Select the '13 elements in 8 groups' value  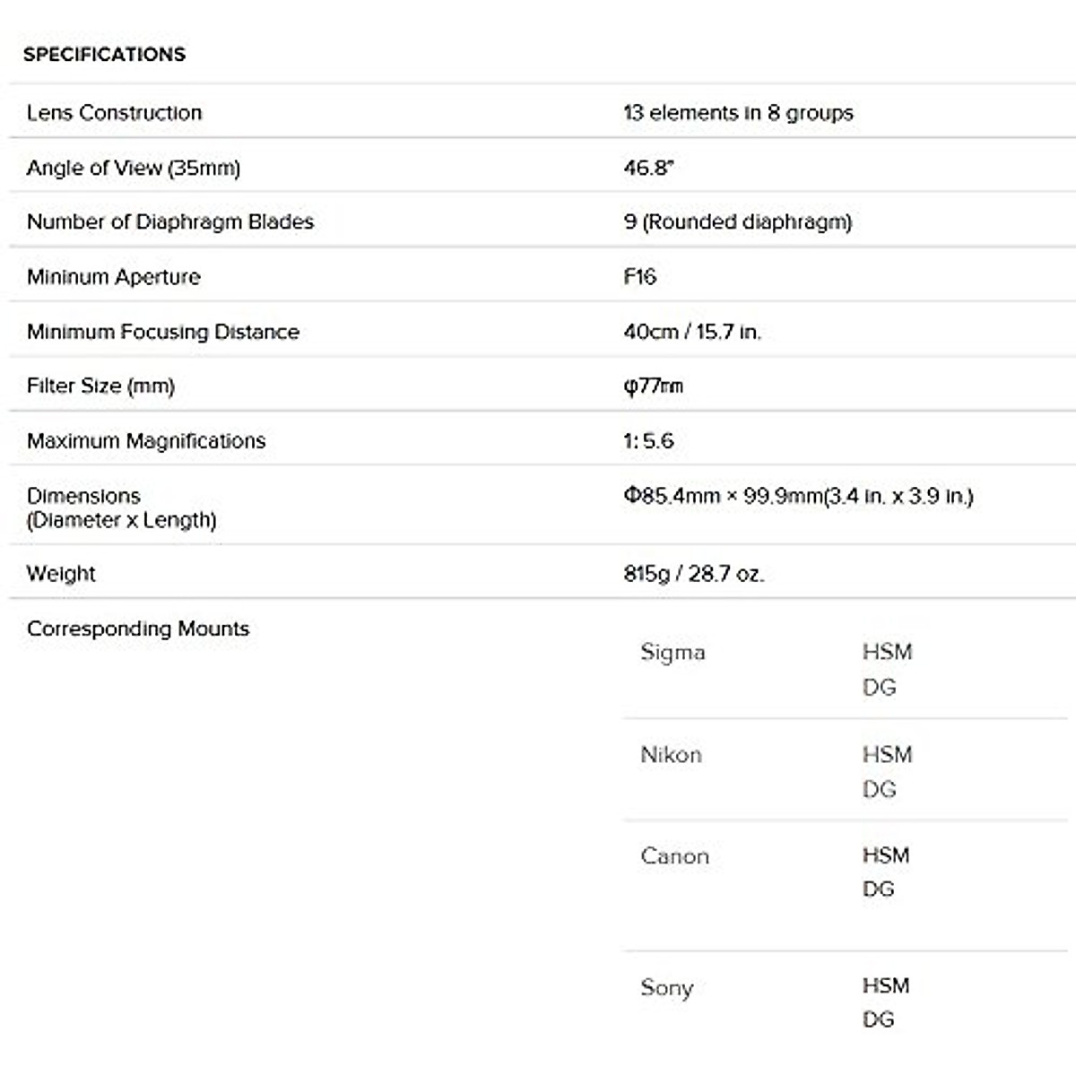(x=738, y=113)
